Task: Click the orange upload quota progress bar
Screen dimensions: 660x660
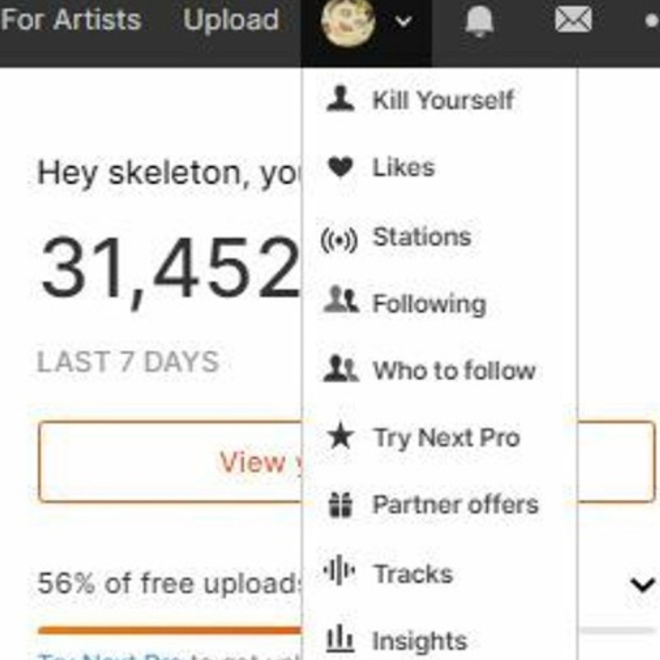Action: 168,628
